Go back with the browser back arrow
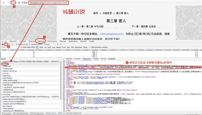202x115 pixels. (x=4, y=3)
